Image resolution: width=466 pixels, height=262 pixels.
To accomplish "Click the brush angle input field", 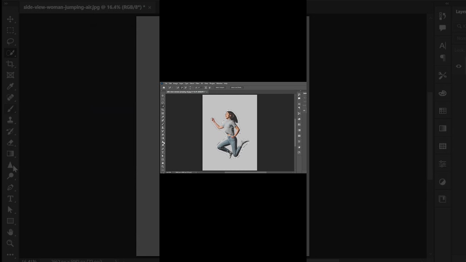I will (x=200, y=88).
